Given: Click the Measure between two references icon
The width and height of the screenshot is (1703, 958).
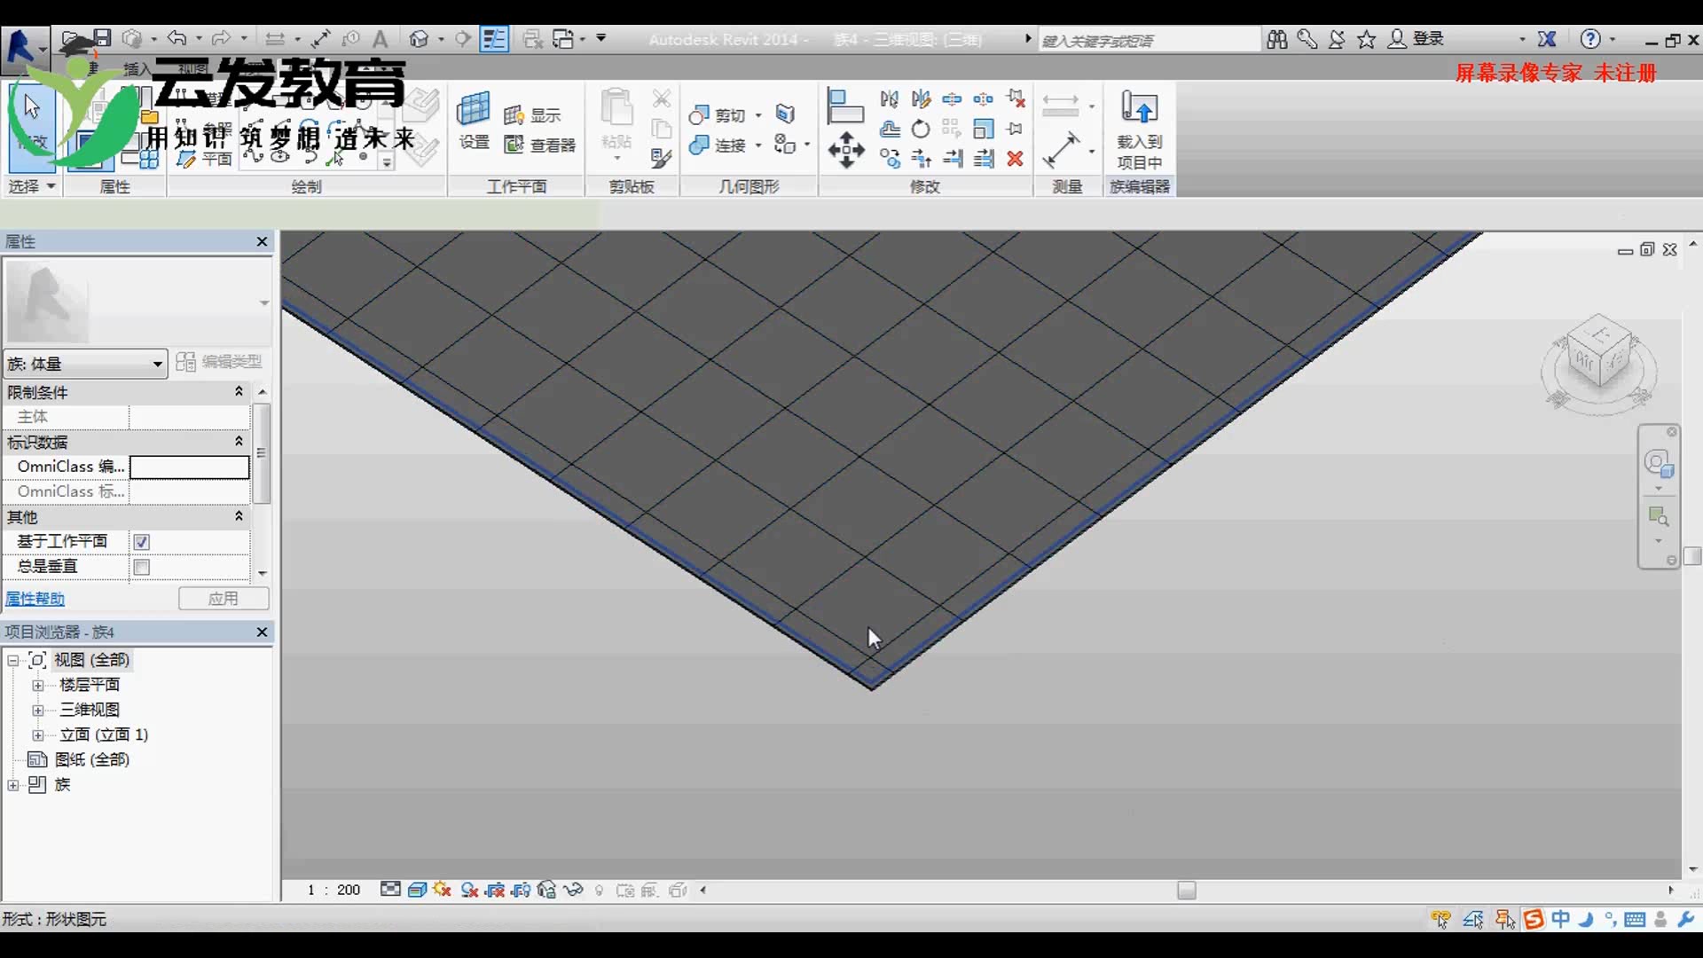Looking at the screenshot, I should [1061, 105].
